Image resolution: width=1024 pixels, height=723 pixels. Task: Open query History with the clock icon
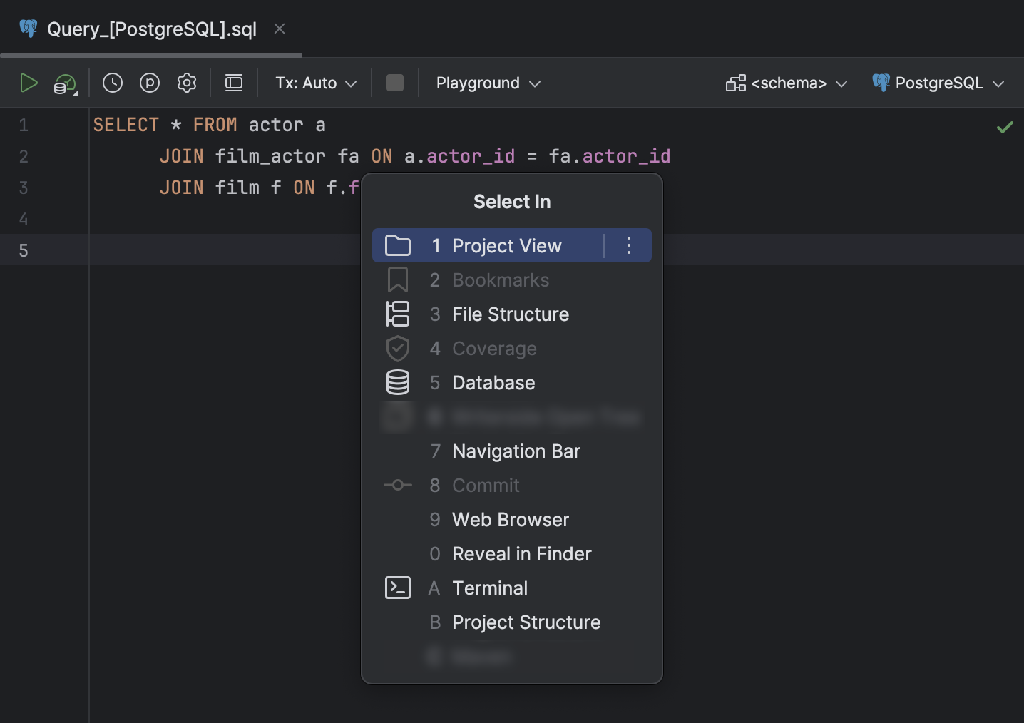[x=112, y=83]
